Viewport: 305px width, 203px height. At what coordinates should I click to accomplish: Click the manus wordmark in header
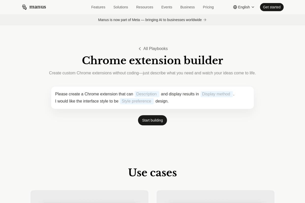point(38,7)
